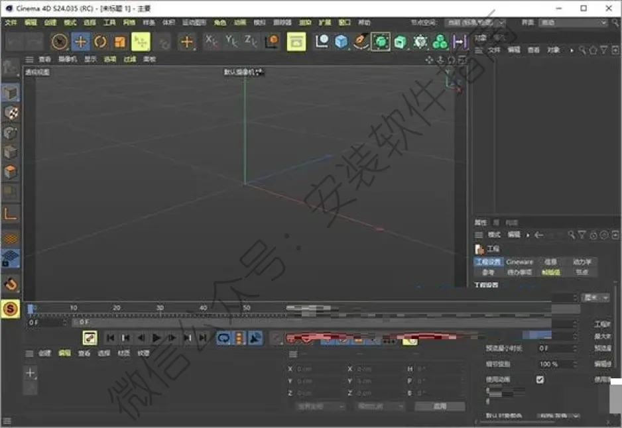The image size is (622, 428).
Task: Open coordinates panel left dropdown
Action: (320, 407)
